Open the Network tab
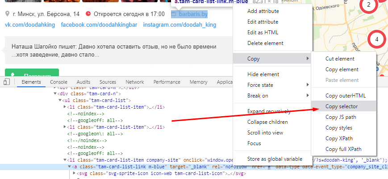 [x=134, y=82]
